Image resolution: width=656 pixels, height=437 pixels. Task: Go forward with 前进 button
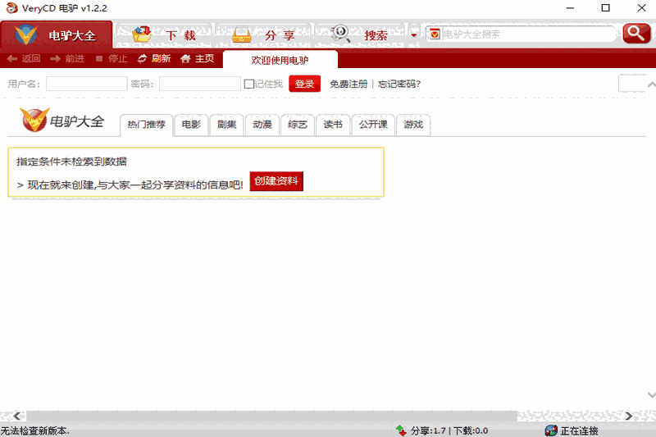pyautogui.click(x=67, y=58)
